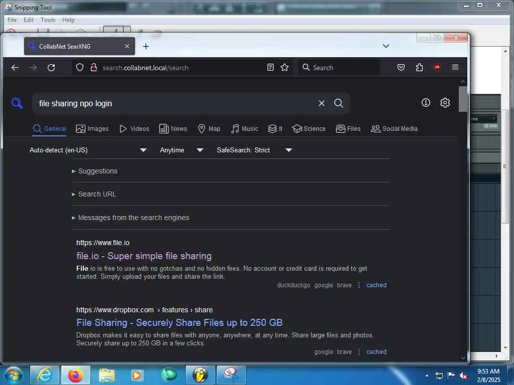The height and width of the screenshot is (385, 514).
Task: Switch to the Science category tab
Action: 309,129
